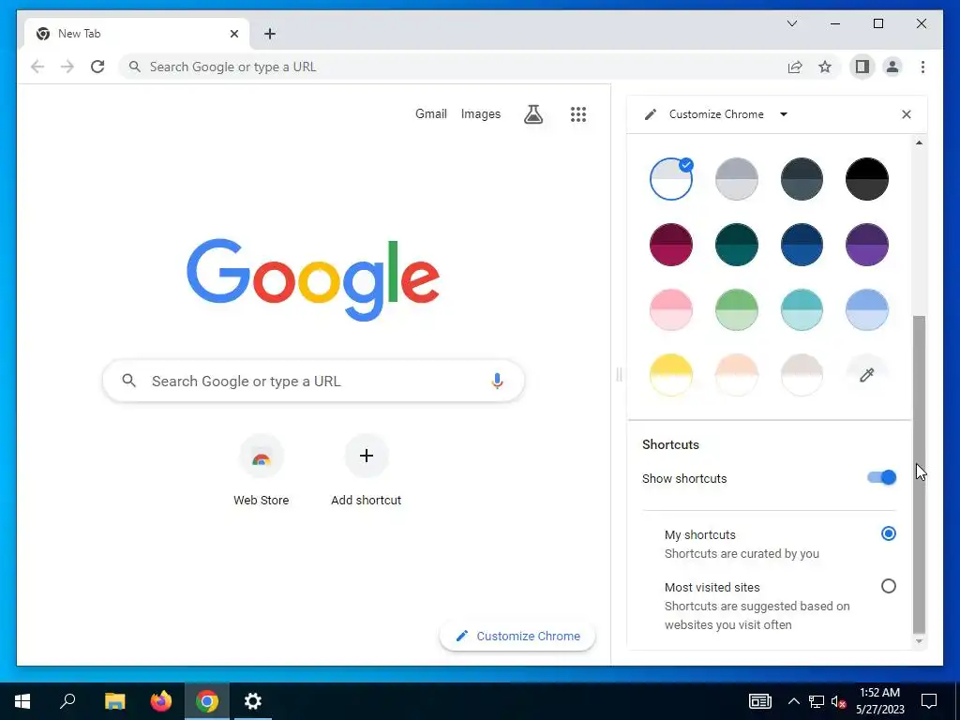Click the Shortcuts section heading
Screen dimensions: 960x720
(x=670, y=444)
